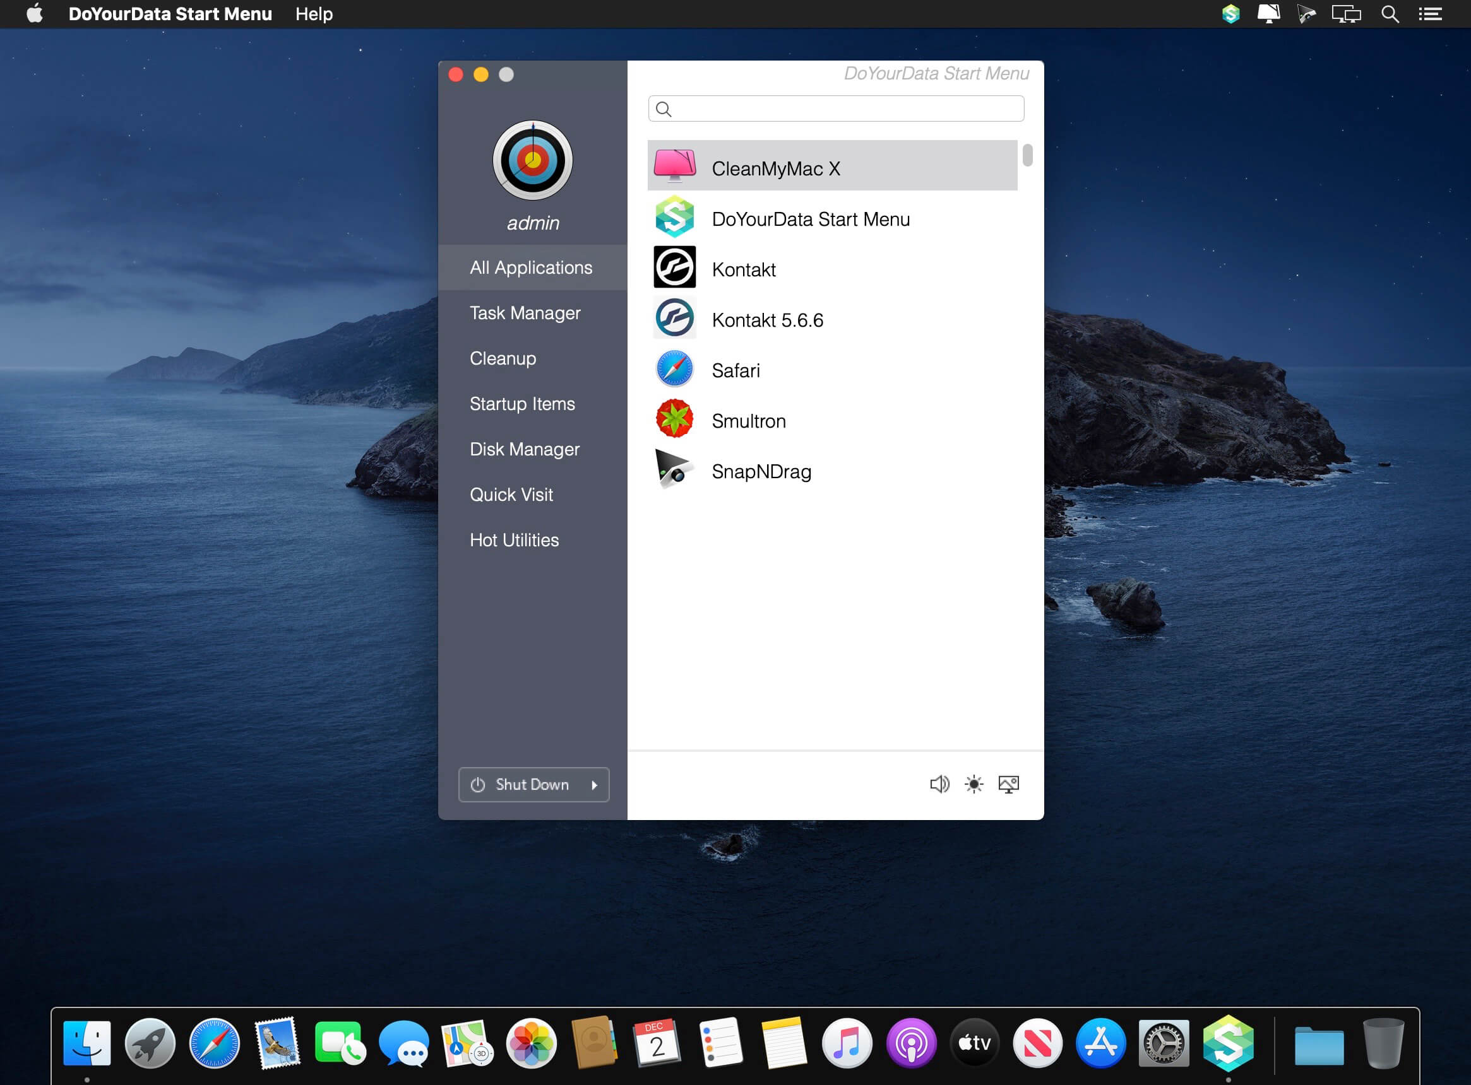Click the admin user avatar
1471x1085 pixels.
(532, 160)
